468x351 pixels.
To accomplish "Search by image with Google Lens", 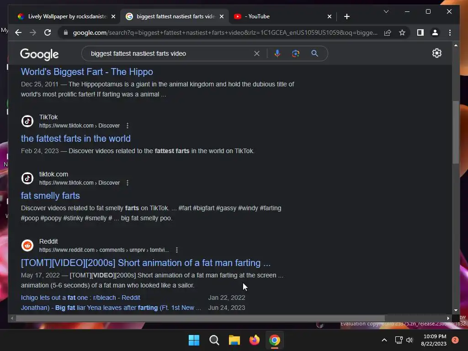I will coord(296,53).
